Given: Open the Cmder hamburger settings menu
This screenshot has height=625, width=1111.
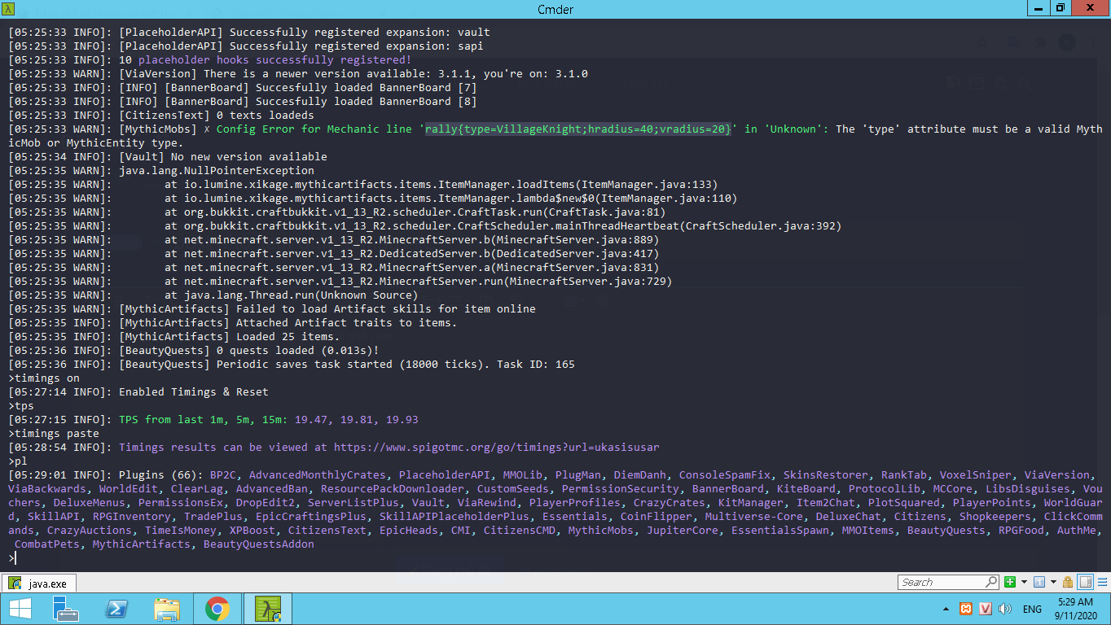Looking at the screenshot, I should click(x=1103, y=582).
